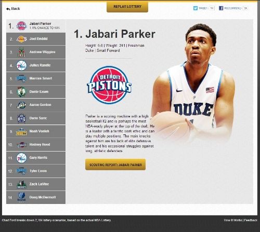
Task: Click the Replay Lottery button
Action: (127, 7)
